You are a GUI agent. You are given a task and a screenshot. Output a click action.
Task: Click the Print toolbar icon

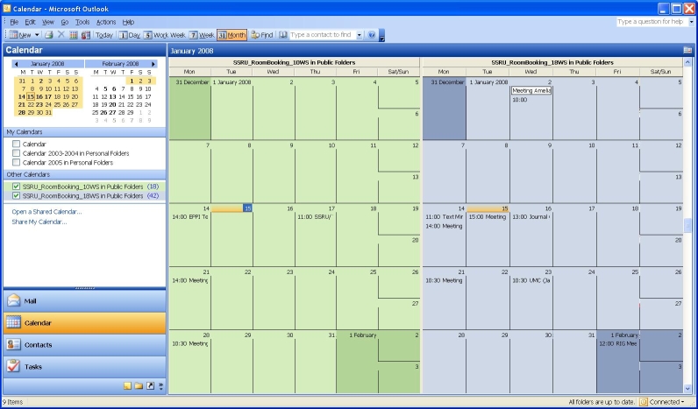click(x=49, y=35)
